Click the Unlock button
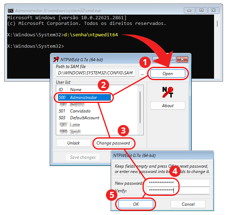Image resolution: width=229 pixels, height=215 pixels. coord(74,143)
